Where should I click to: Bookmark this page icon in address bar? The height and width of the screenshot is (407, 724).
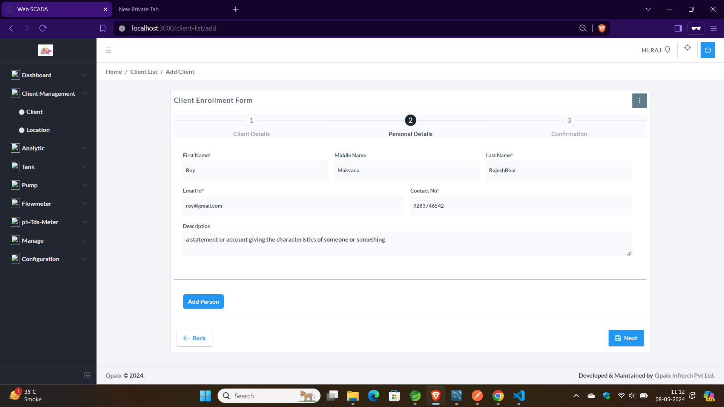pyautogui.click(x=103, y=28)
